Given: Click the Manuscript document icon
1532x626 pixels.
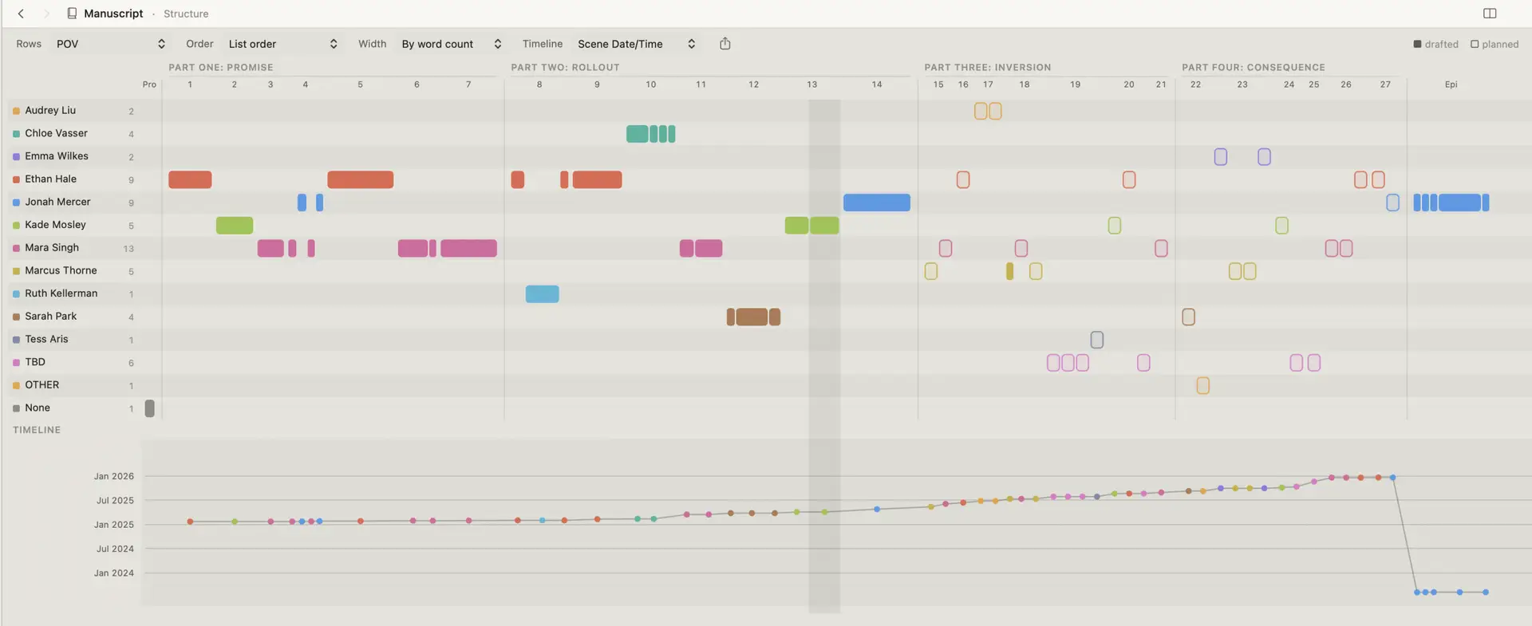Looking at the screenshot, I should [72, 14].
